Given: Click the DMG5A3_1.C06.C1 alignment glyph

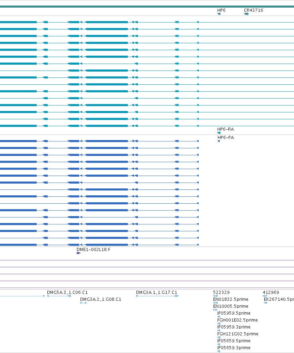Looking at the screenshot, I should [x=59, y=296].
